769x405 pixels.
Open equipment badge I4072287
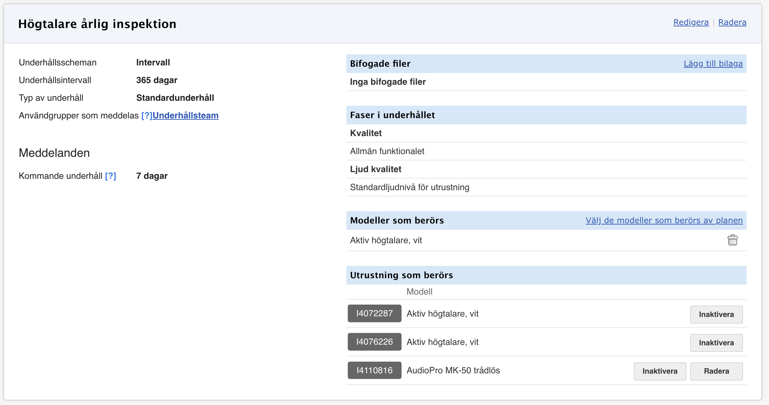(374, 313)
